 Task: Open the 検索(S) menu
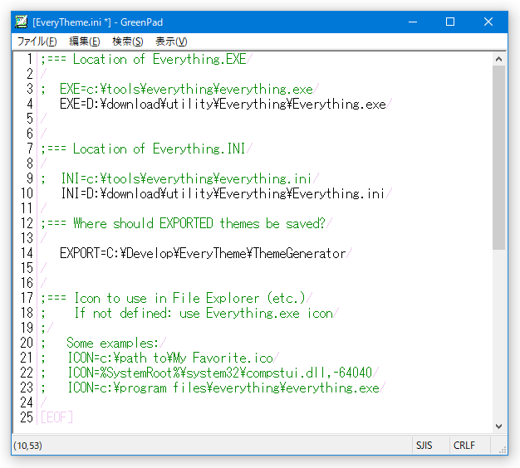128,41
